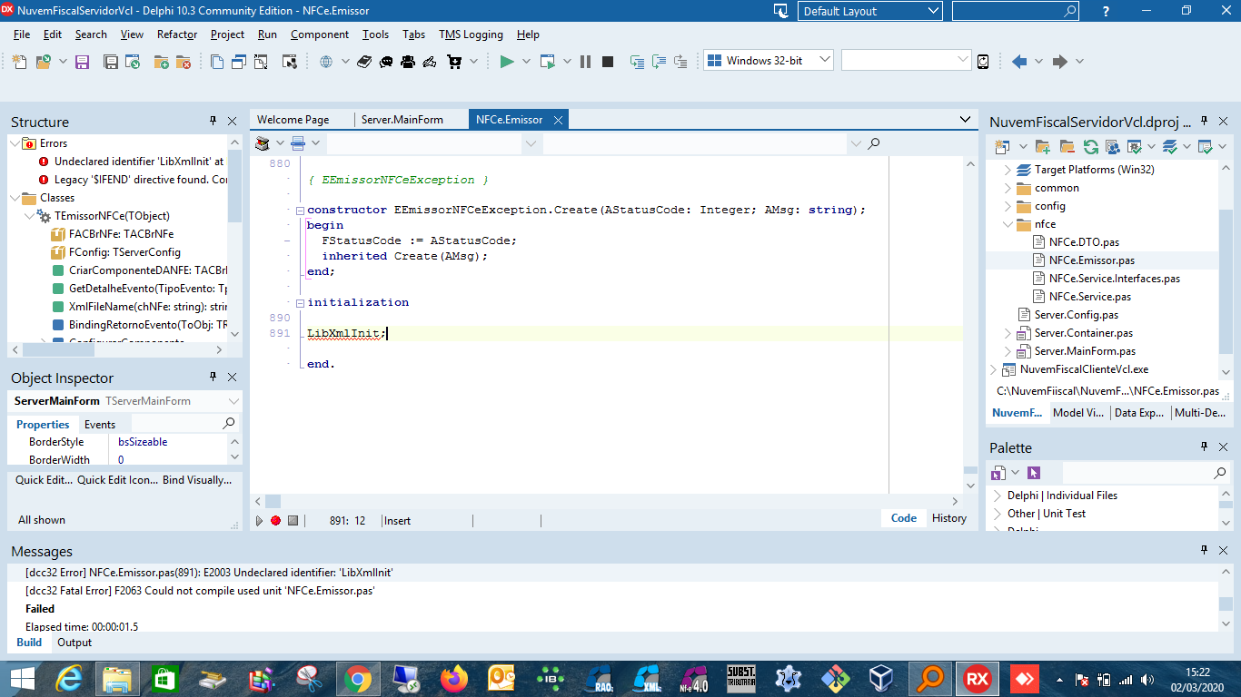Image resolution: width=1241 pixels, height=697 pixels.
Task: Click the shopping cart GetIt icon
Action: [454, 62]
